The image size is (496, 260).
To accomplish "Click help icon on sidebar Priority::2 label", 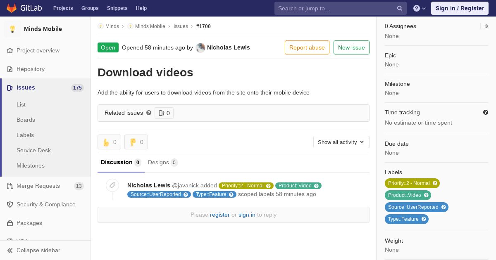I will pos(435,183).
